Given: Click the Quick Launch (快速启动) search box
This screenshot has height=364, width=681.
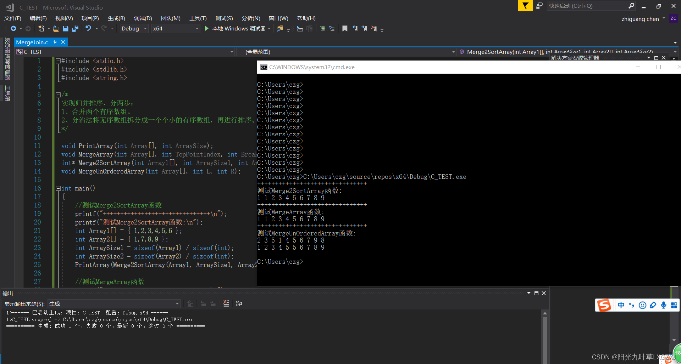Looking at the screenshot, I should [592, 6].
